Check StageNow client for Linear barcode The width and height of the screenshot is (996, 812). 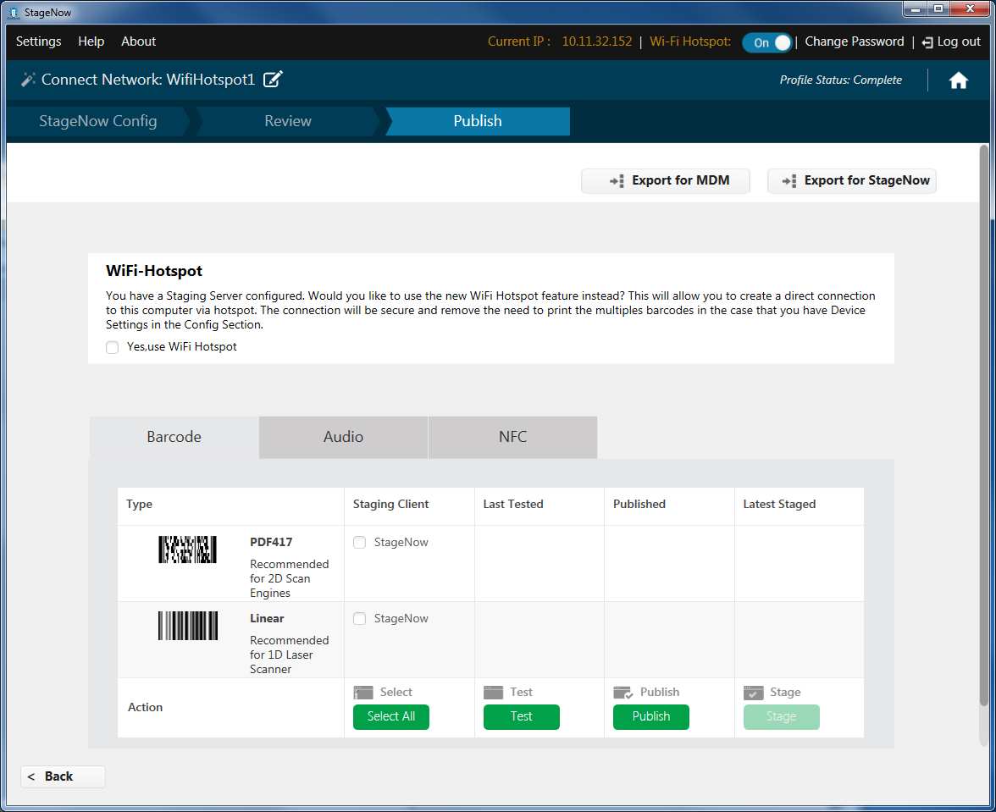pyautogui.click(x=360, y=619)
